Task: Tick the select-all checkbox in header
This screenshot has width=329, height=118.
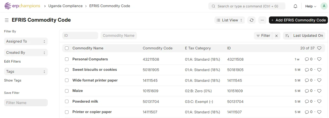Action: pos(67,48)
